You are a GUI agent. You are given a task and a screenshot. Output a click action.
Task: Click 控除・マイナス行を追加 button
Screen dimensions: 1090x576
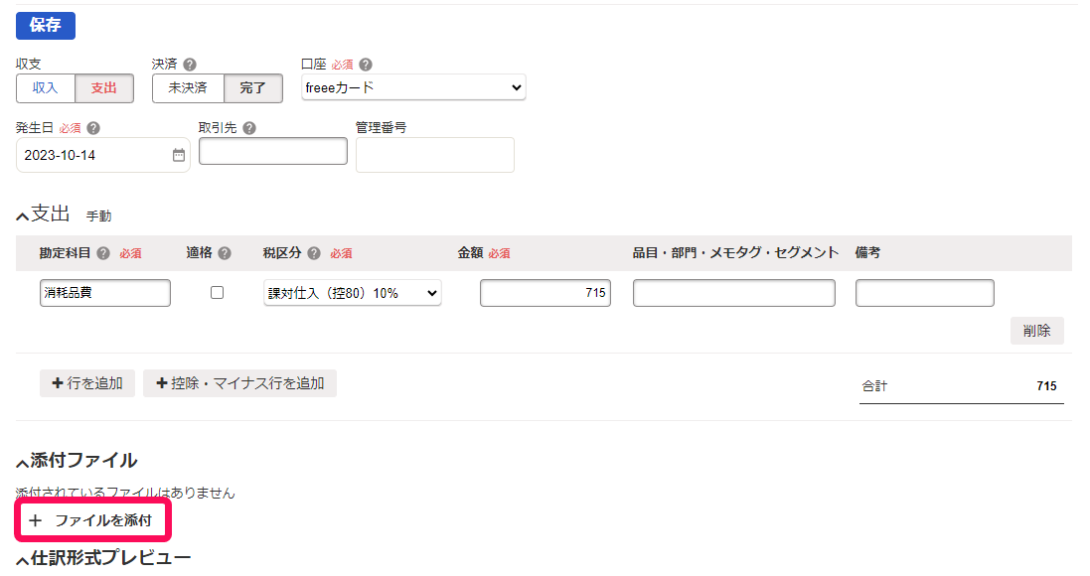point(239,383)
